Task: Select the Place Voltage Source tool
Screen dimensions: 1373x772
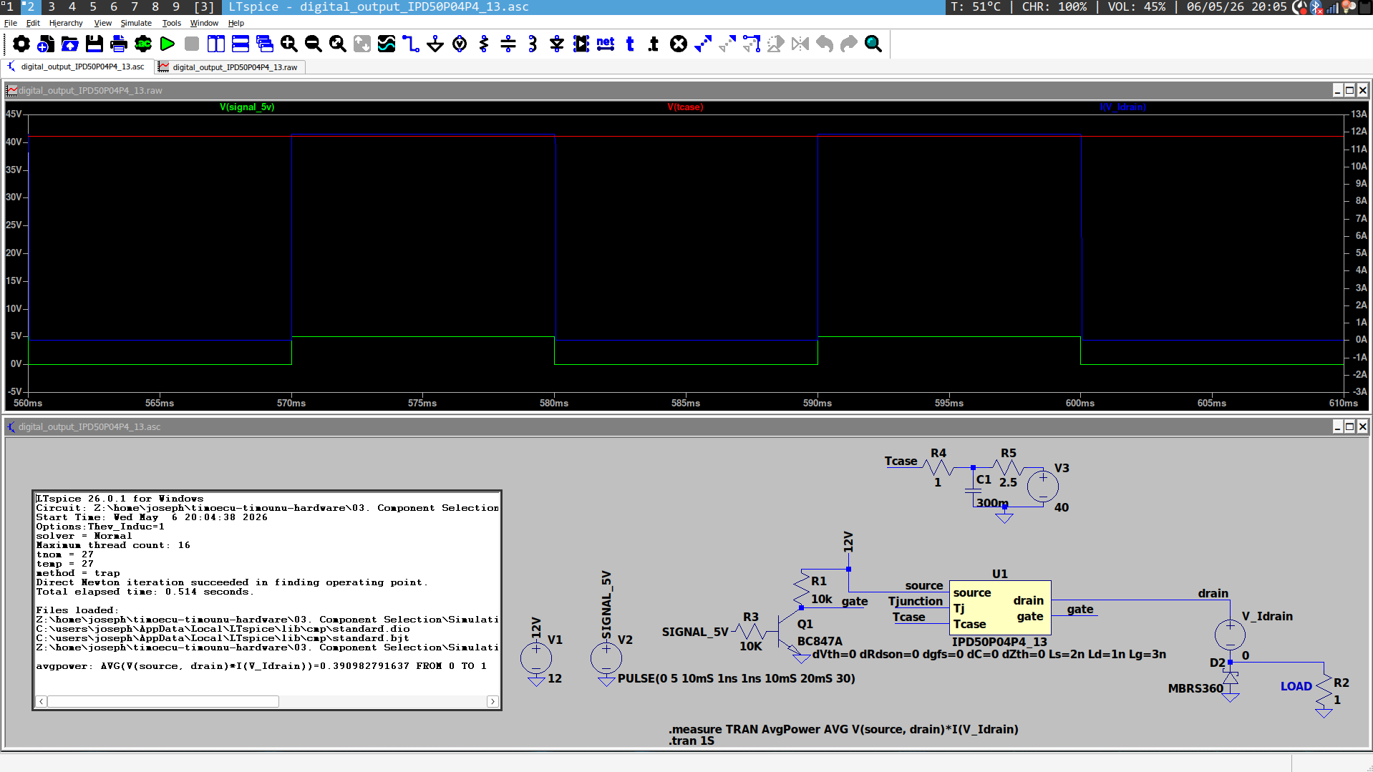Action: [460, 44]
